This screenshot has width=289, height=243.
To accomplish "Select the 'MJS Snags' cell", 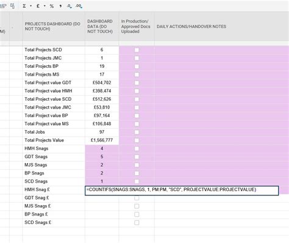I will click(54, 165).
